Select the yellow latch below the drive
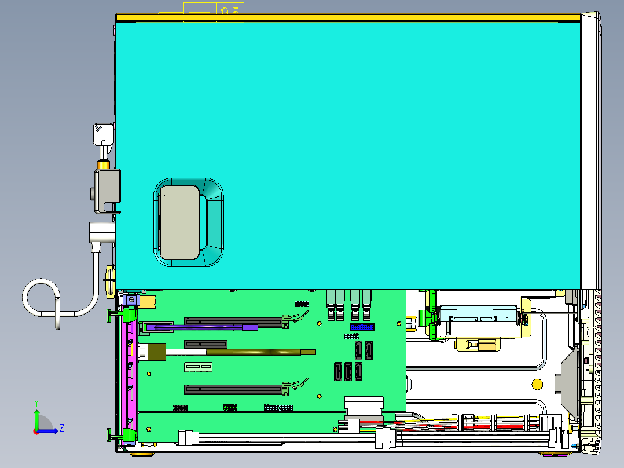The image size is (624, 468). [478, 344]
